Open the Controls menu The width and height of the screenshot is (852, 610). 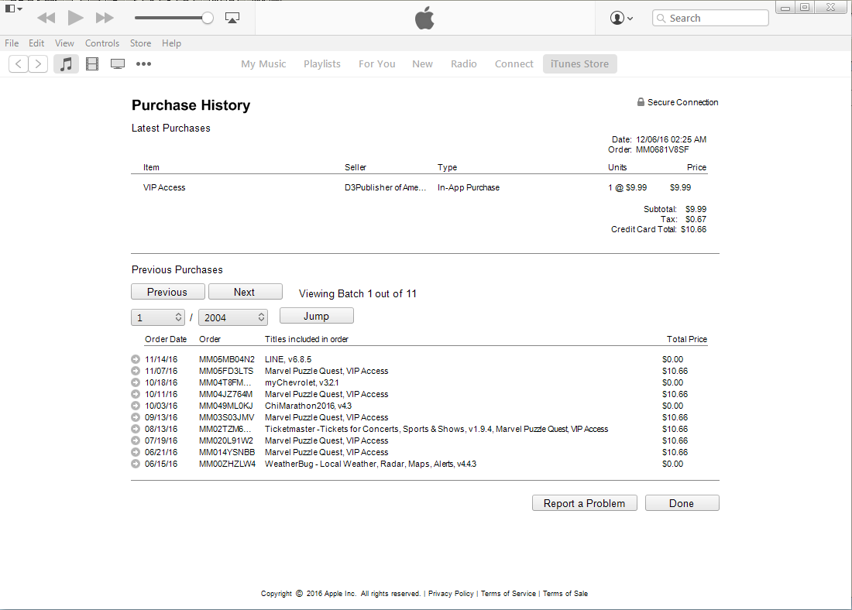point(102,43)
